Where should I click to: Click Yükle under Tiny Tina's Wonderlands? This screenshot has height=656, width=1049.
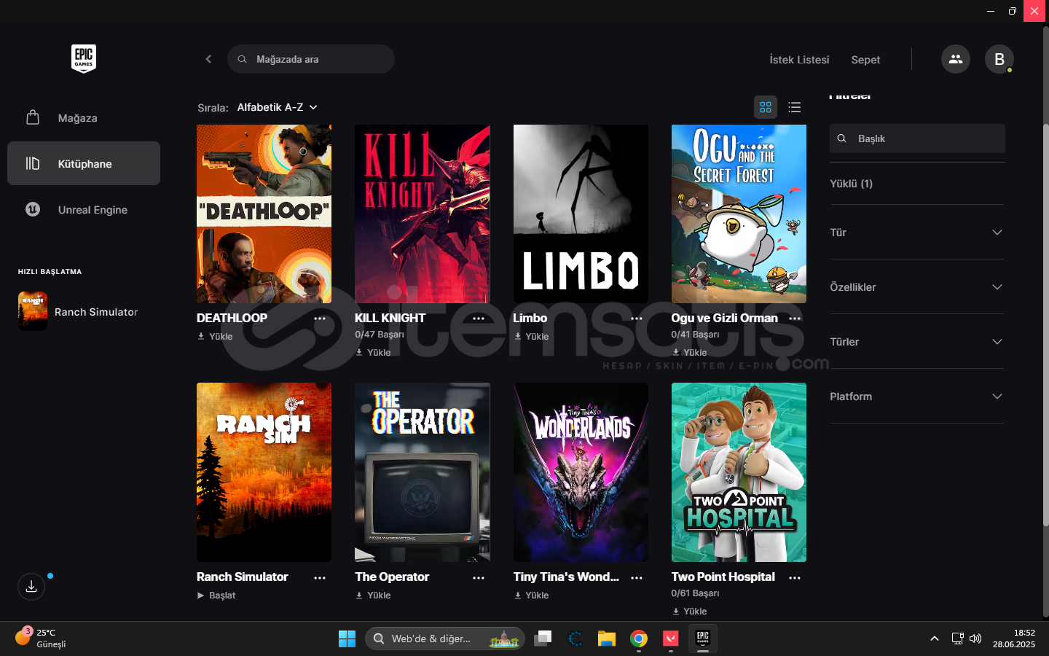tap(531, 596)
